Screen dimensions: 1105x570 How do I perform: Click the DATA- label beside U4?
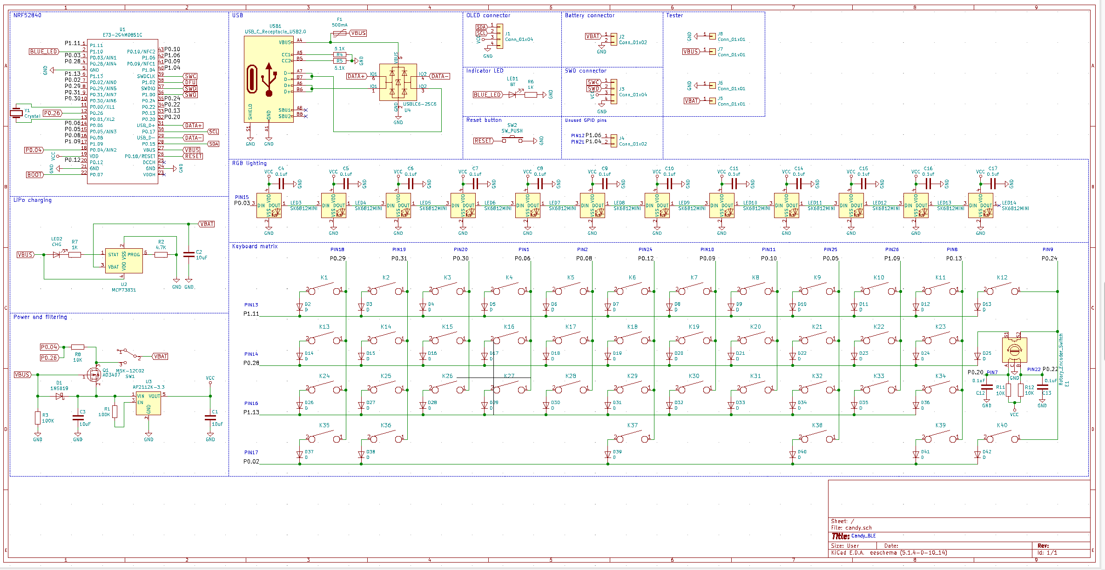[x=439, y=76]
